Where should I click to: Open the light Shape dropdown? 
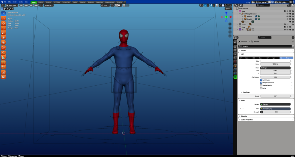coord(275,68)
